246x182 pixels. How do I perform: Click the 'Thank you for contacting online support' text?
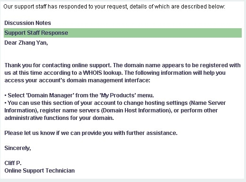(x=58, y=65)
